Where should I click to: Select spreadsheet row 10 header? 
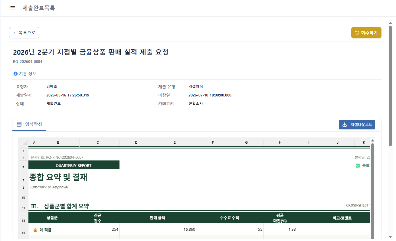(23, 197)
